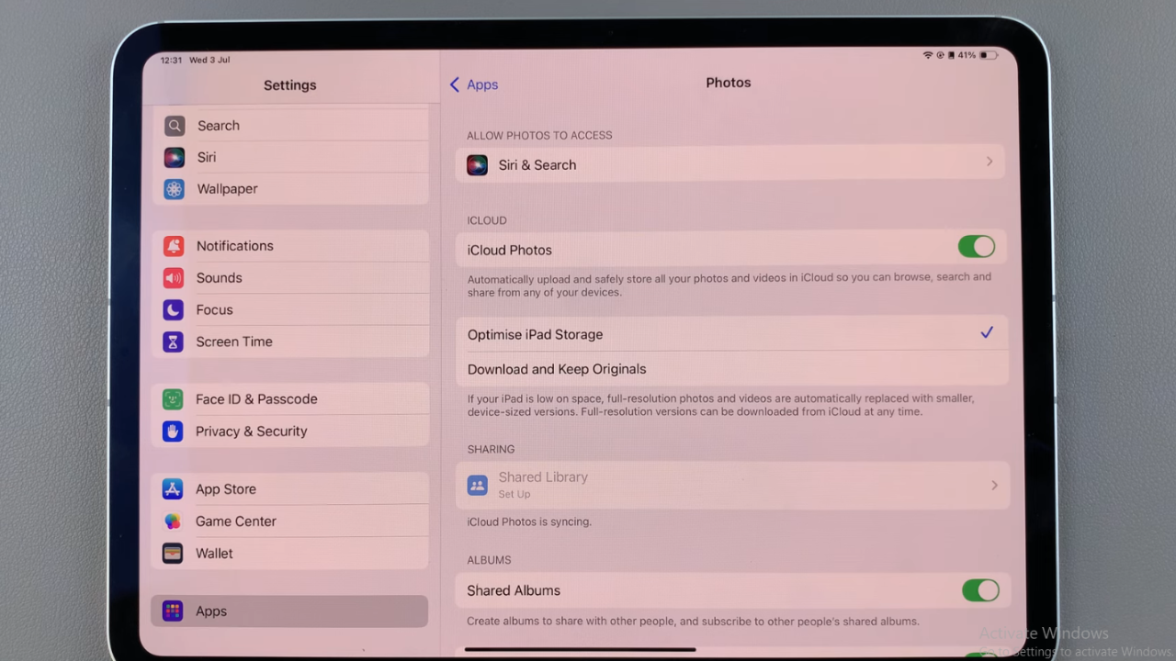1176x661 pixels.
Task: Open Focus settings
Action: [x=291, y=309]
